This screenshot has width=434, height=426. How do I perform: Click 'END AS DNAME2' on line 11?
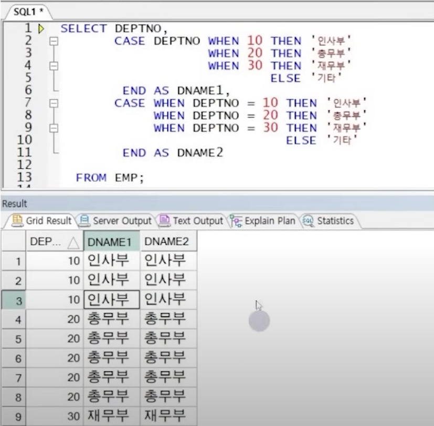pyautogui.click(x=173, y=152)
